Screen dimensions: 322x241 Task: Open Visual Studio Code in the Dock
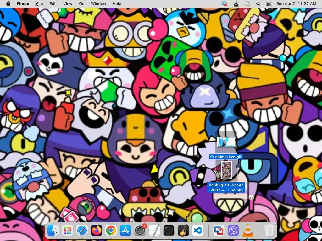pos(197,230)
